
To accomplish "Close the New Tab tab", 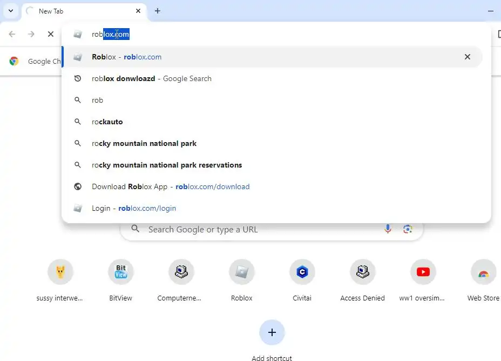I will [138, 11].
